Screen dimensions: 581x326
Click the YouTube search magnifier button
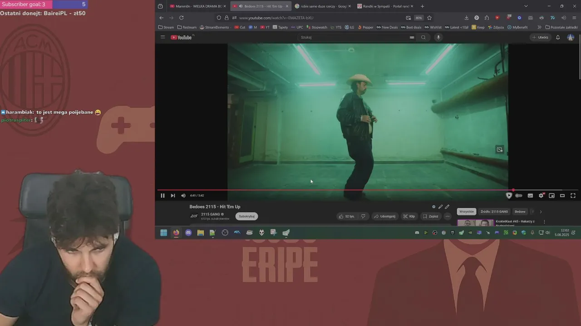tap(423, 37)
